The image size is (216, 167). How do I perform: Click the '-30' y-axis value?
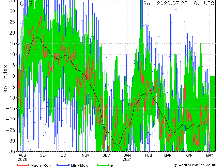pos(11,141)
